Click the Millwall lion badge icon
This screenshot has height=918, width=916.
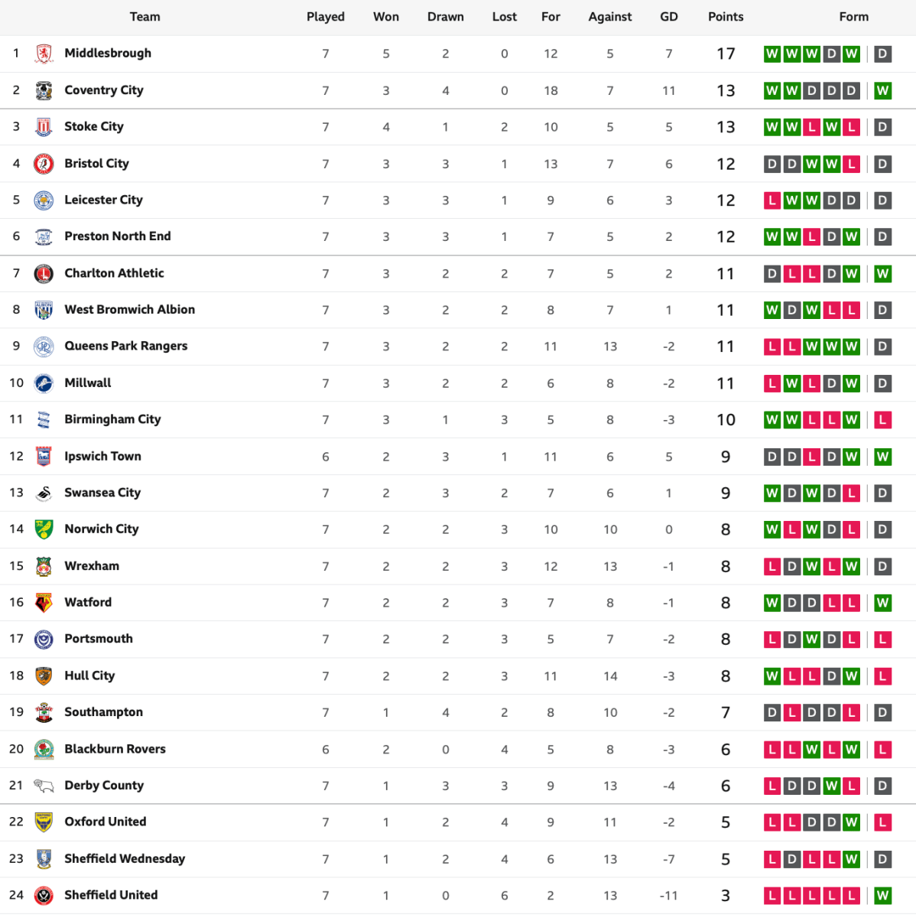44,383
